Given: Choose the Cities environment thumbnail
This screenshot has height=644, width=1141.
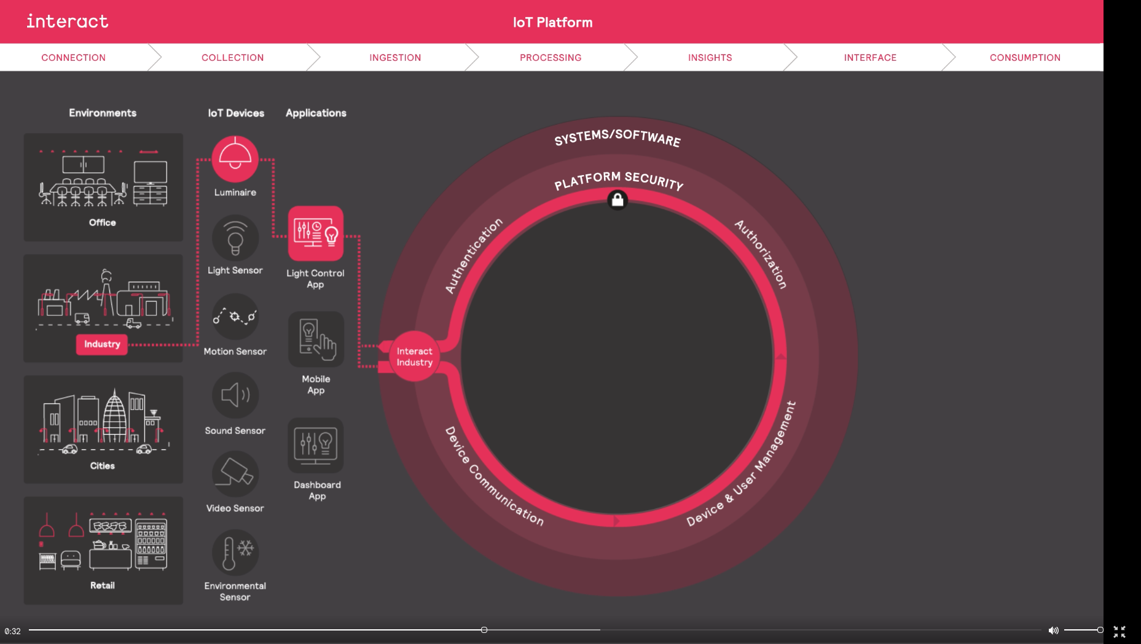Looking at the screenshot, I should pyautogui.click(x=103, y=429).
